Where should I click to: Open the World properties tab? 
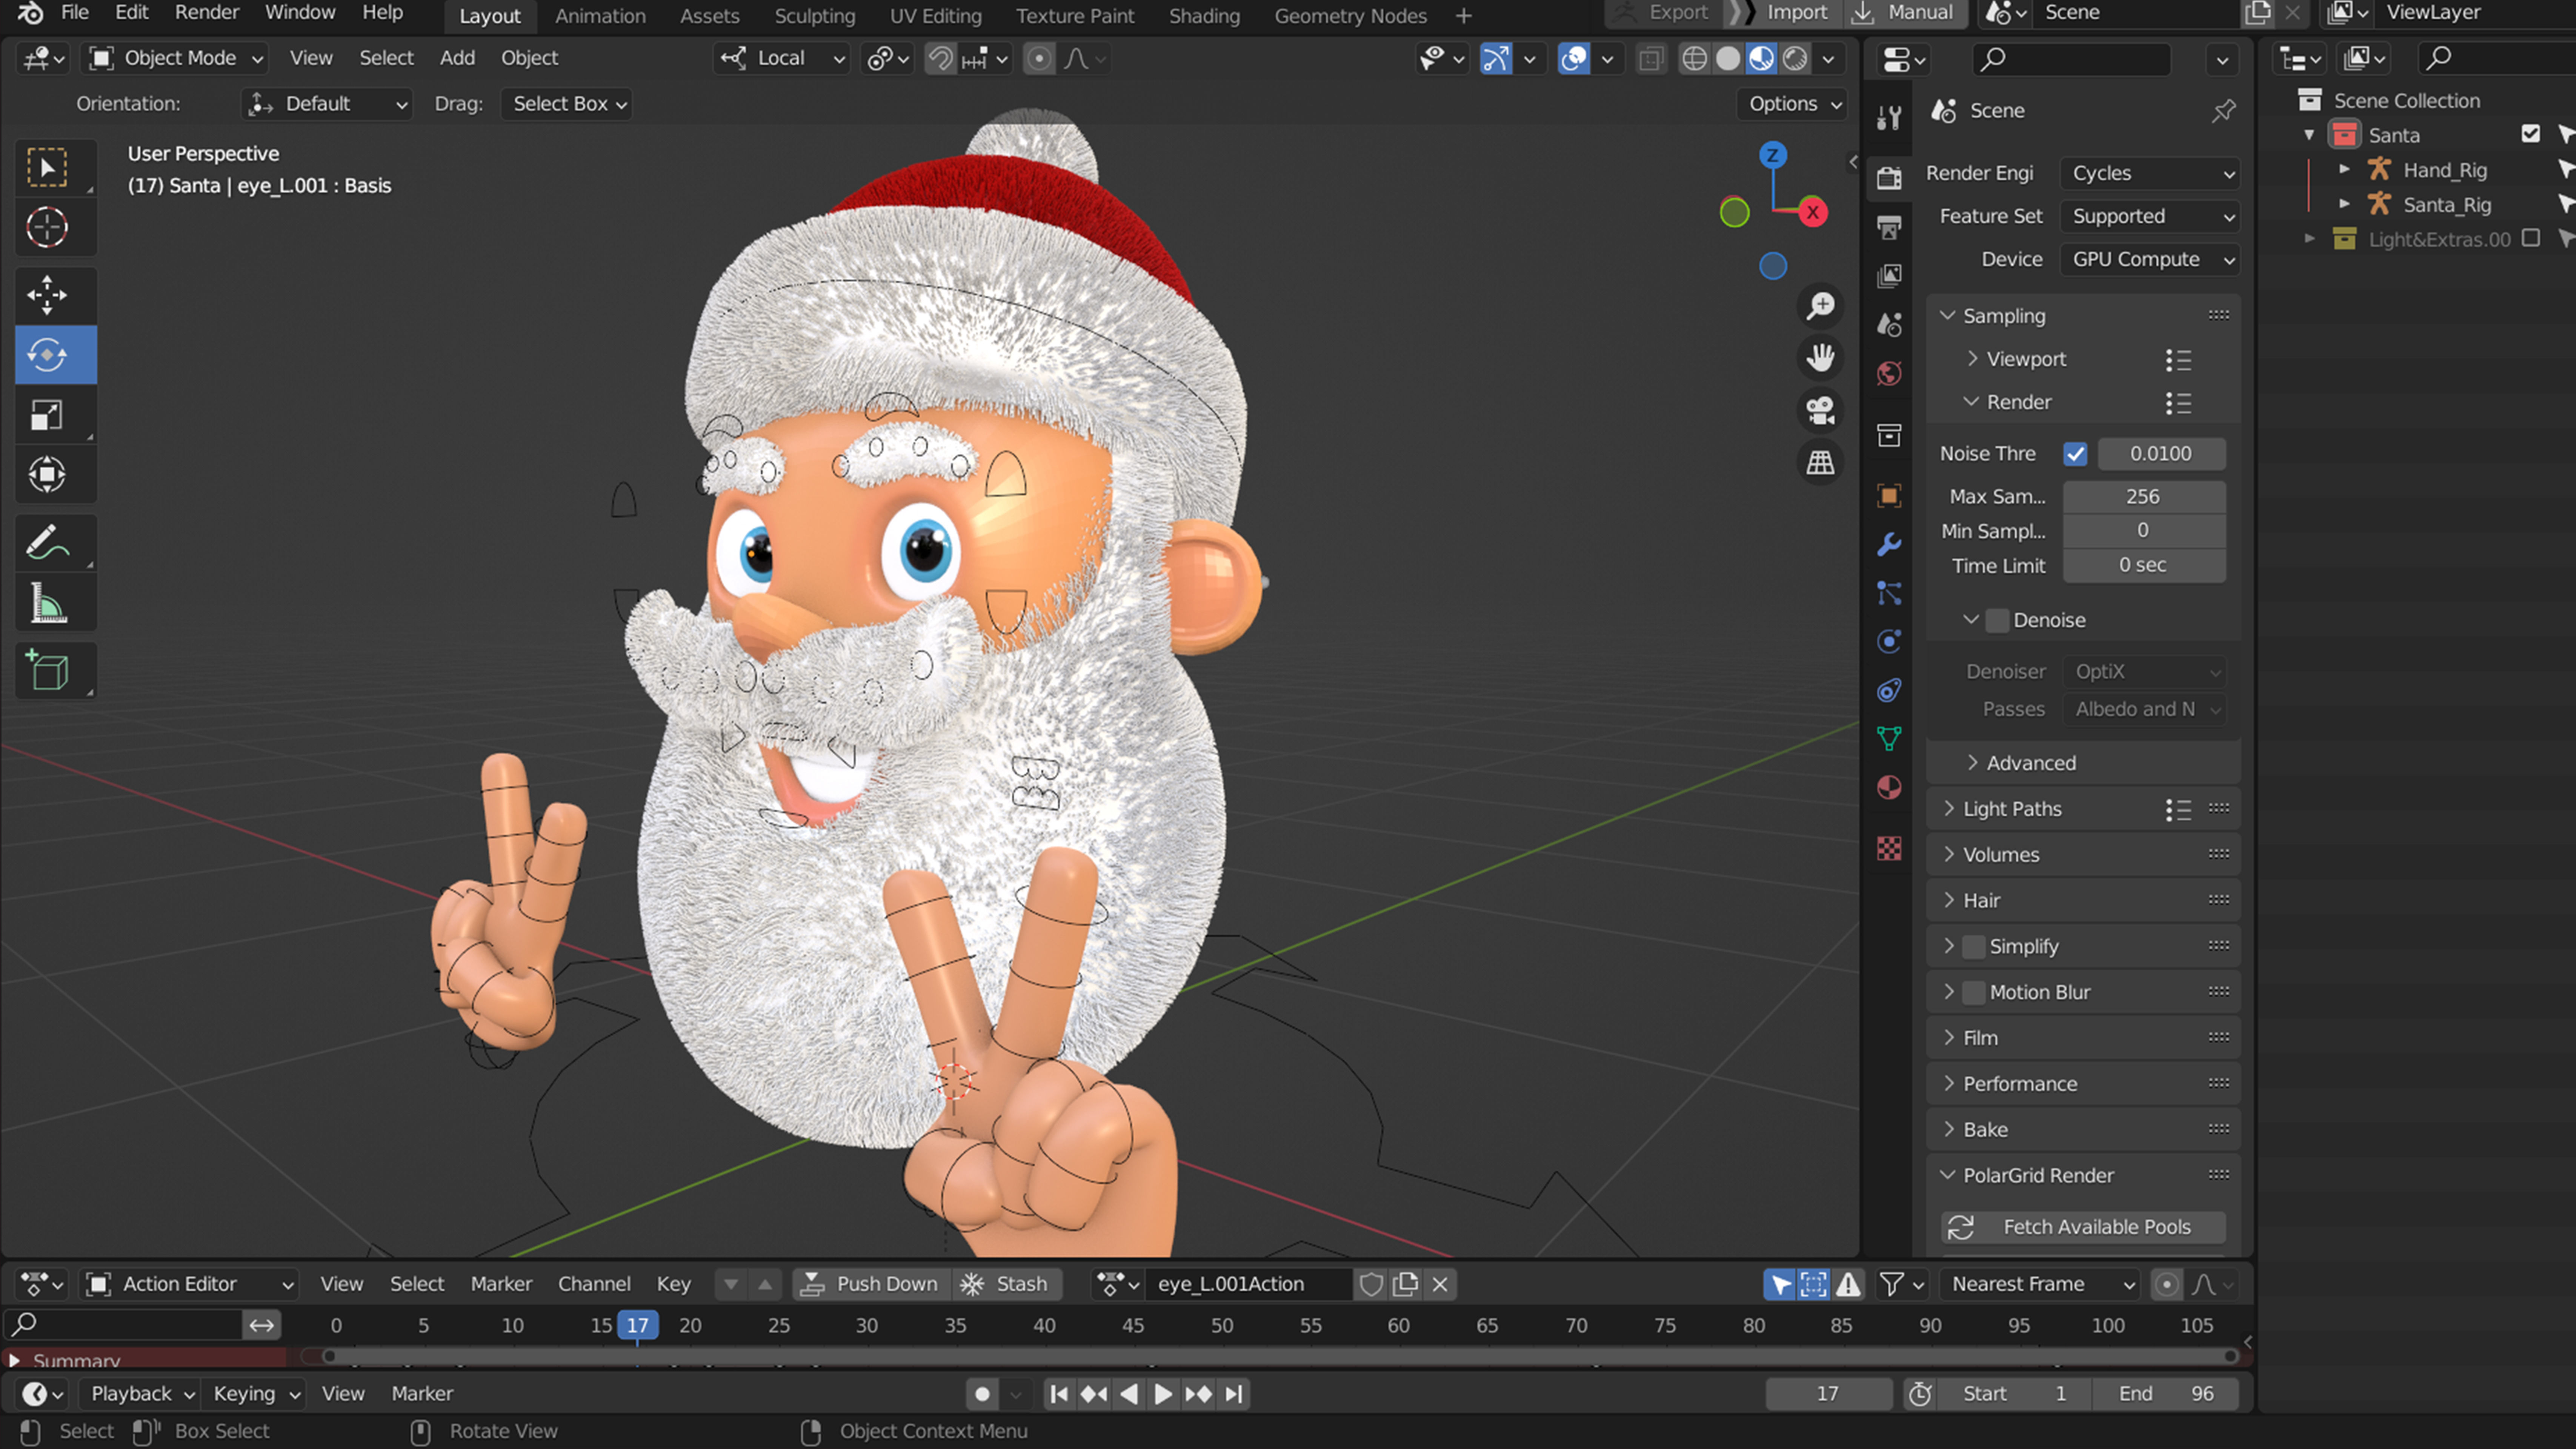1888,374
